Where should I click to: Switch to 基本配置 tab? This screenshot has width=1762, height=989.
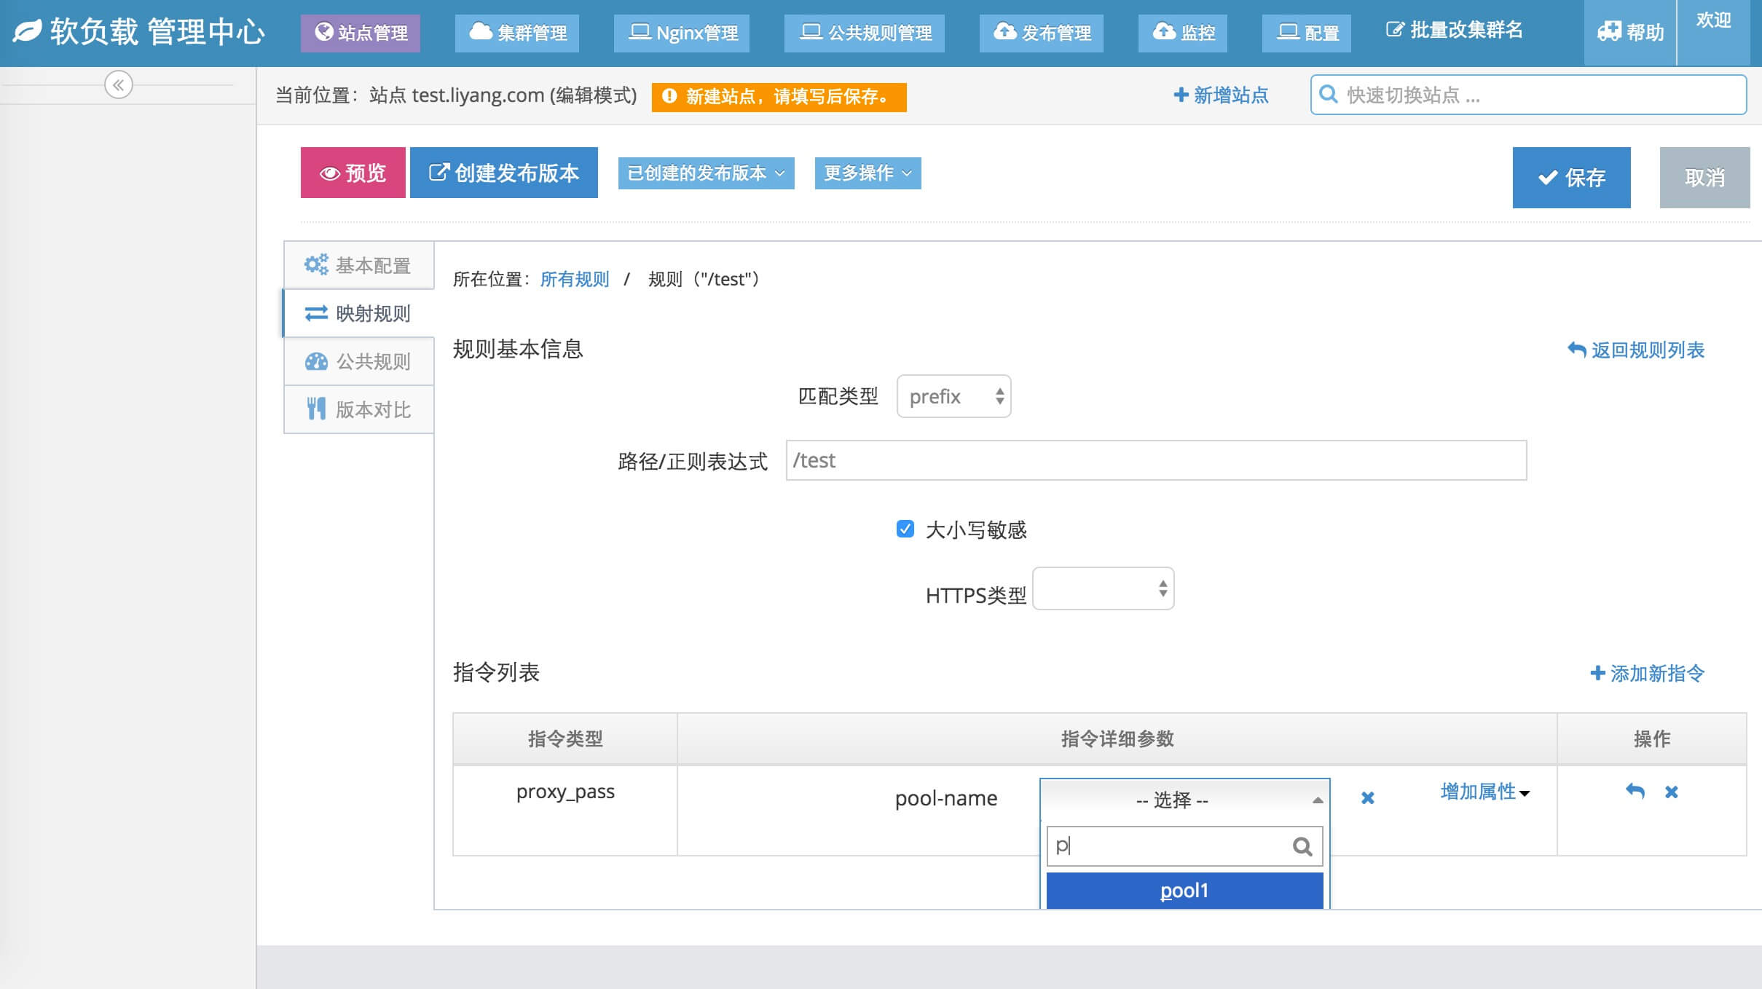(x=359, y=265)
